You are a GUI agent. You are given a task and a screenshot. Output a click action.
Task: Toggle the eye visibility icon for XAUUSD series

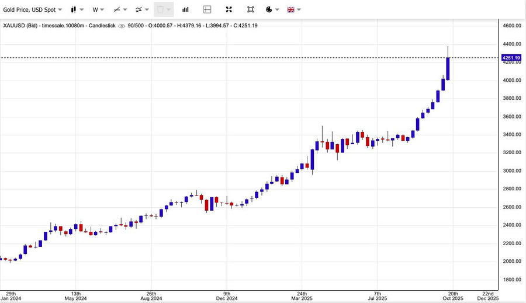pyautogui.click(x=122, y=26)
